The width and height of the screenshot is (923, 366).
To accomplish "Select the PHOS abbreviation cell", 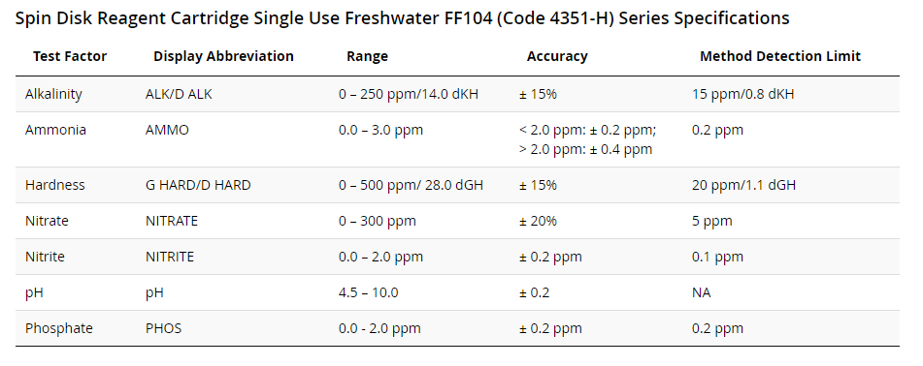I will point(163,328).
